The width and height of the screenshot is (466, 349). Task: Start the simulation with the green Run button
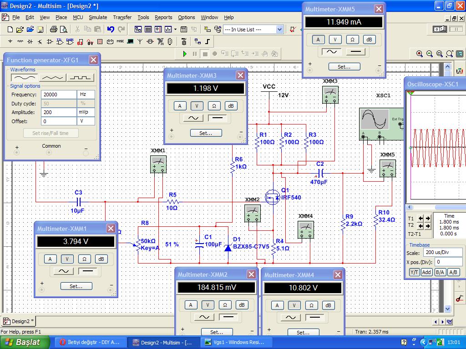tap(185, 54)
